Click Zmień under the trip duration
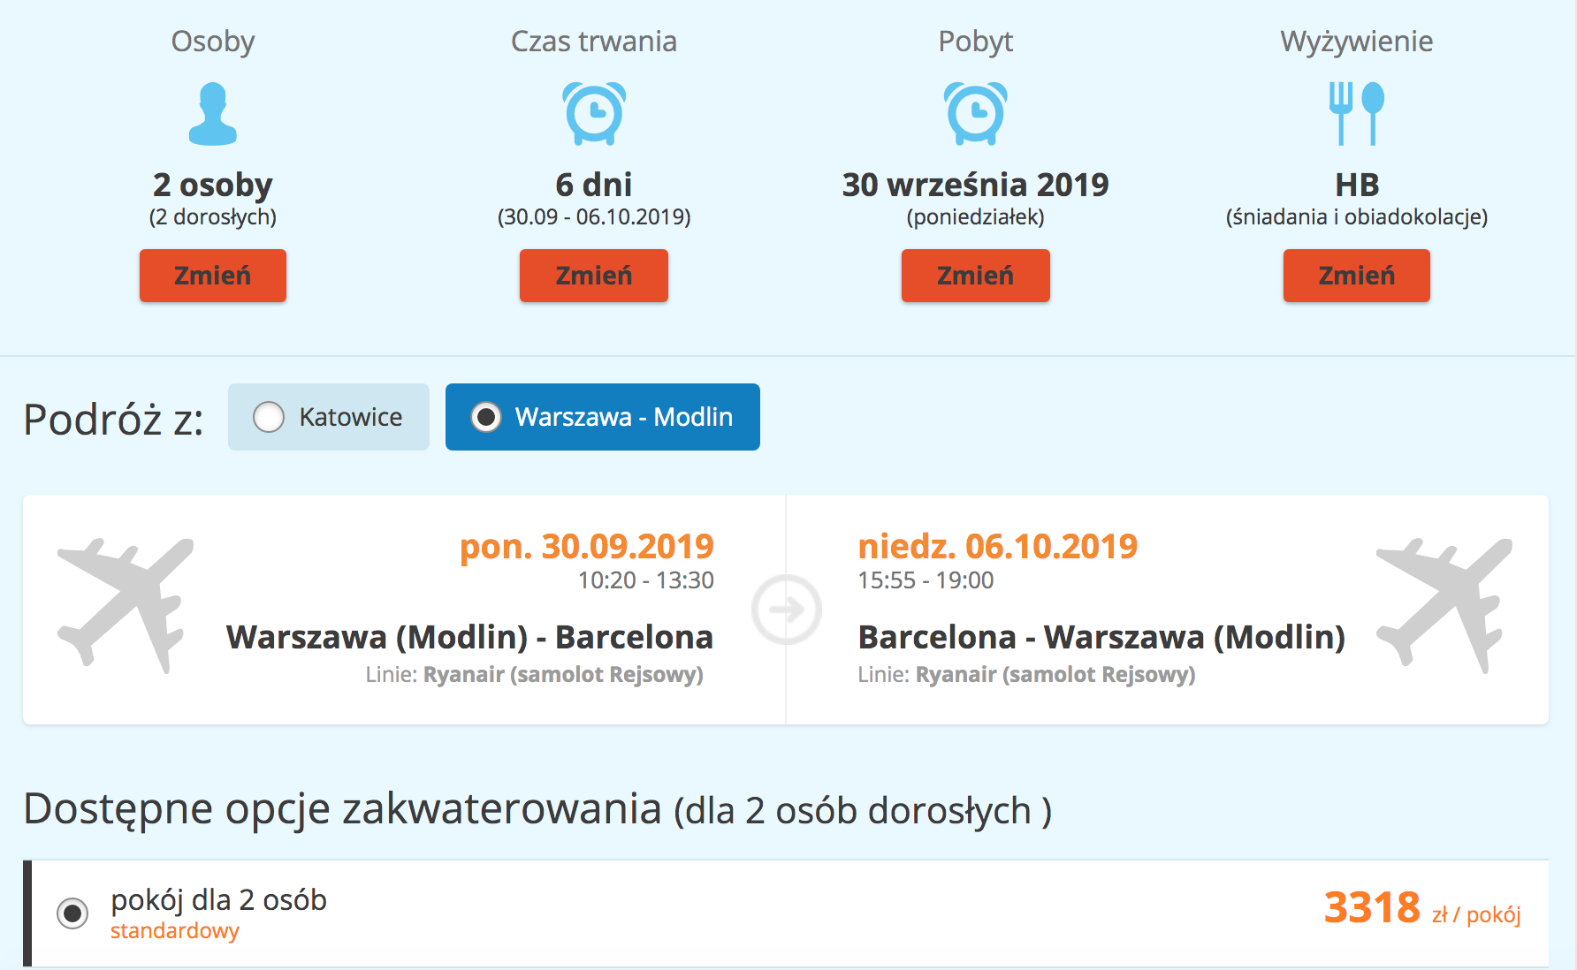This screenshot has width=1577, height=970. [593, 276]
